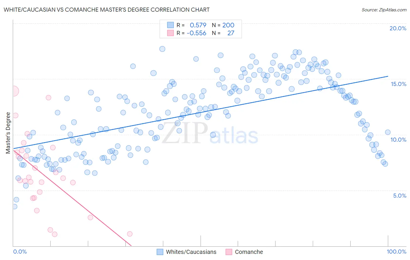Click the Source: ZipAtlas.com text
Viewport: 410px width, 260px height.
click(384, 10)
